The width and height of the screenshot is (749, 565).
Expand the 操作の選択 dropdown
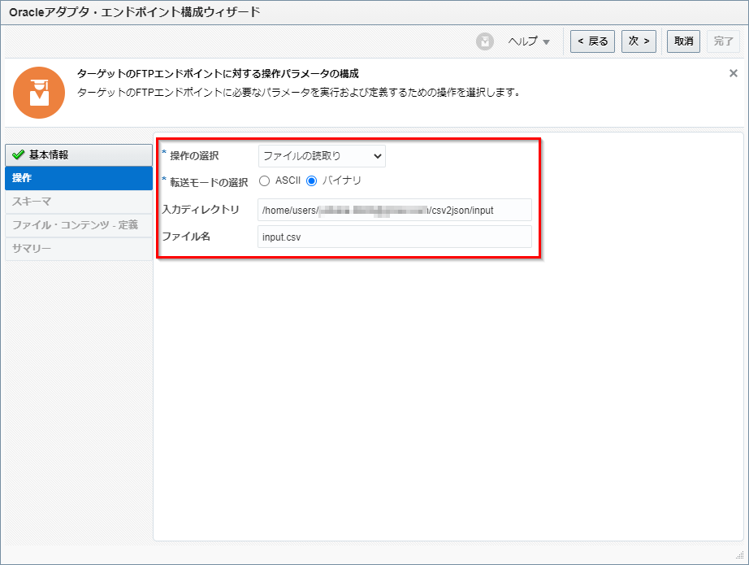pos(322,156)
